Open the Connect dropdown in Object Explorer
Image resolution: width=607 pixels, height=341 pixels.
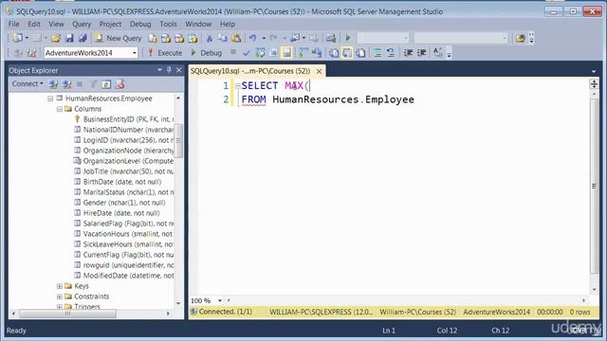point(28,84)
